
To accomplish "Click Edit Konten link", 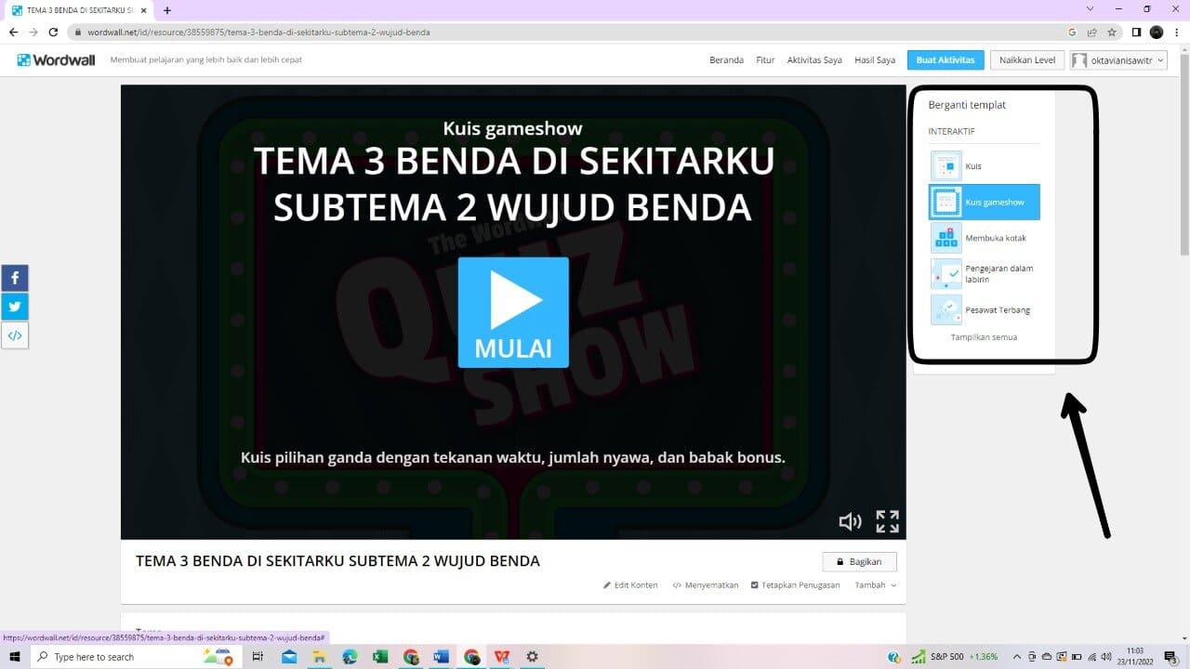I will (630, 585).
